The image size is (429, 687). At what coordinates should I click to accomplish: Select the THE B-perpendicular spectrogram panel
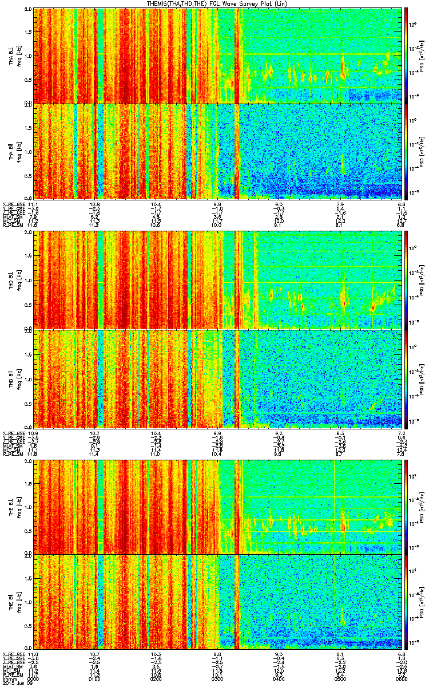pos(219,506)
